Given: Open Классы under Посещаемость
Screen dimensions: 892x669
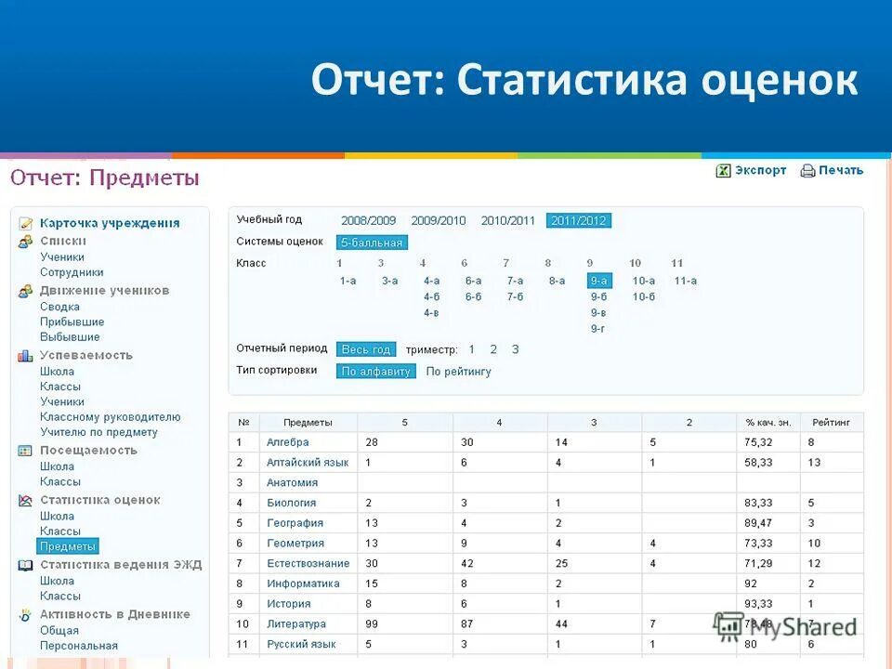Looking at the screenshot, I should coord(61,481).
